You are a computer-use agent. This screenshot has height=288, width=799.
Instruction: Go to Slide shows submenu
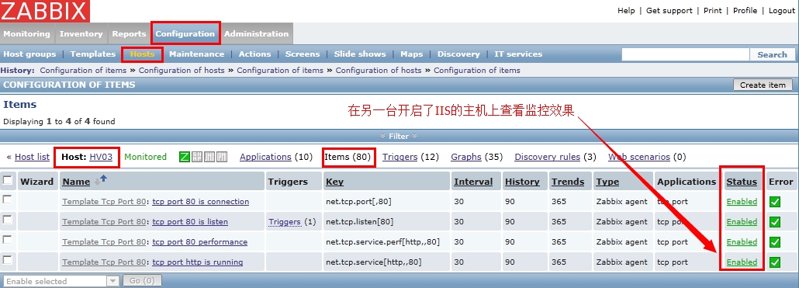[360, 54]
